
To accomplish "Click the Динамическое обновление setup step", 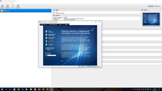I will tap(52, 35).
